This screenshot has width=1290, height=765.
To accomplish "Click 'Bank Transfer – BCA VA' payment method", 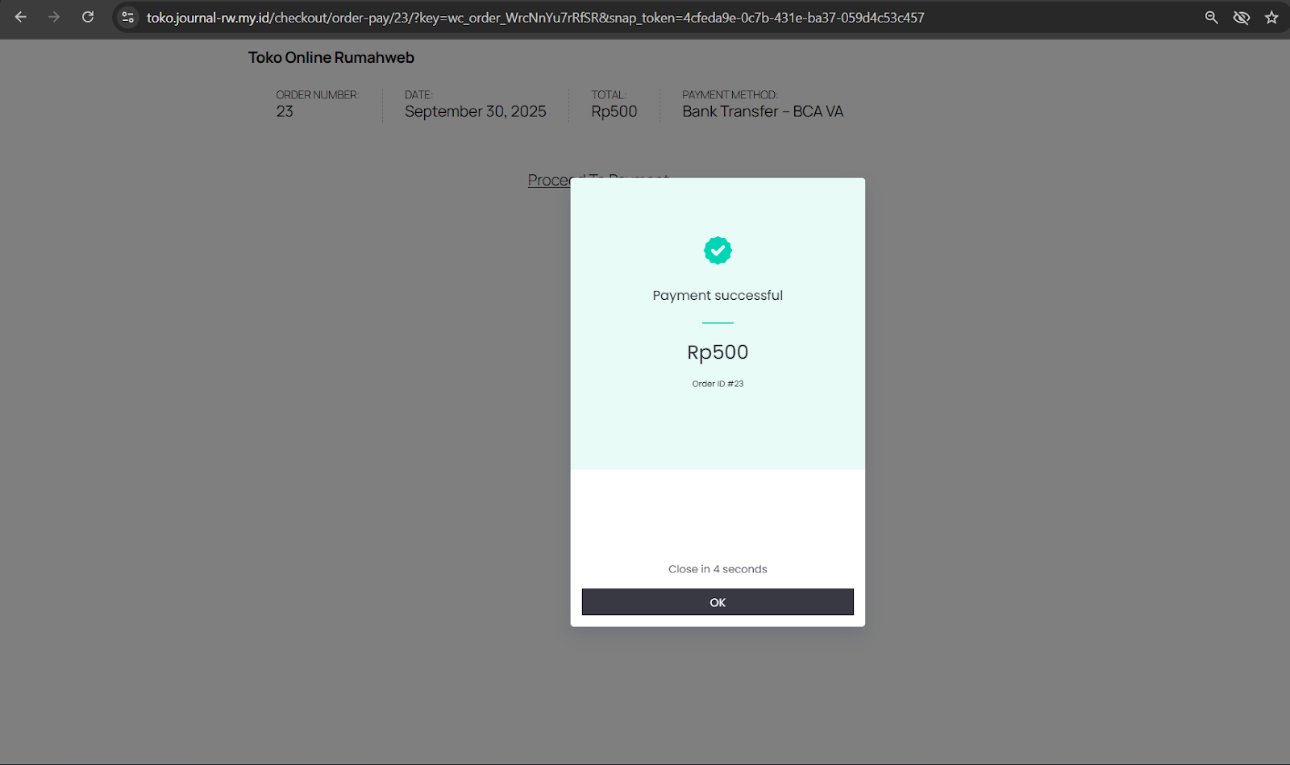I will tap(762, 111).
